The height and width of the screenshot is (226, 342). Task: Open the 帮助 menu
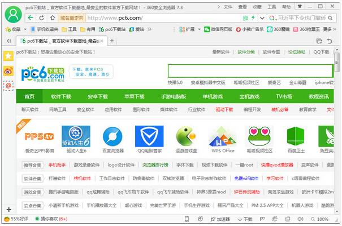pos(287,7)
